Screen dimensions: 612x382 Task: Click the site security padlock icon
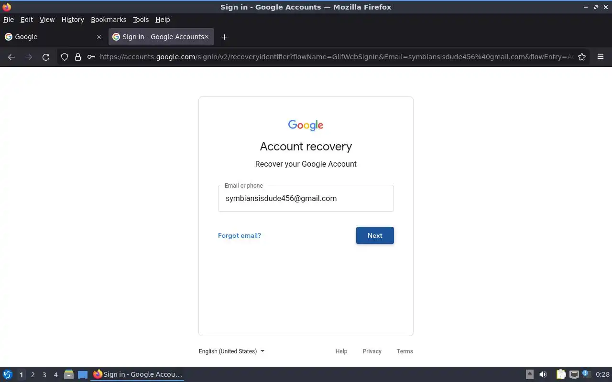coord(78,57)
